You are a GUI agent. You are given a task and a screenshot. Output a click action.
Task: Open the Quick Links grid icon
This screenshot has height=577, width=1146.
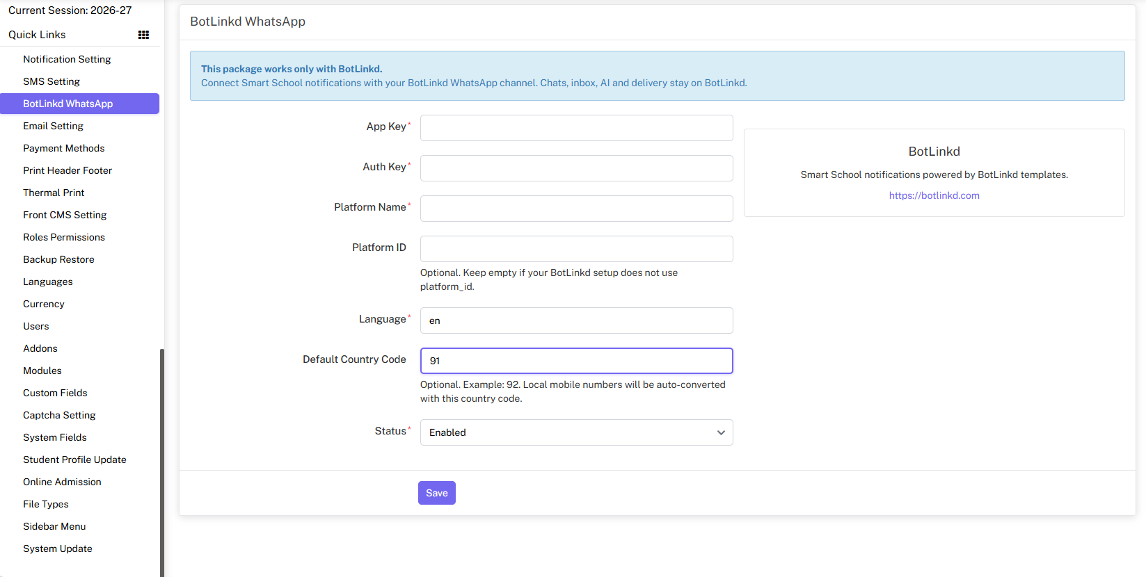coord(143,35)
